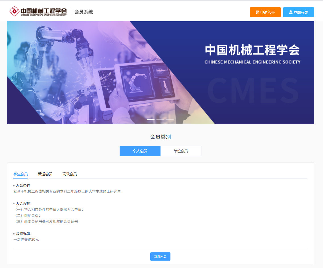Open the 普通会员 tab

[x=45, y=174]
